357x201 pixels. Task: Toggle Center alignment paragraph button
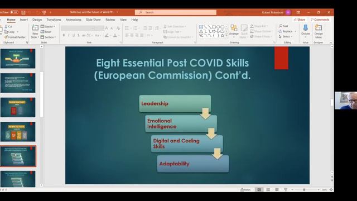132,35
